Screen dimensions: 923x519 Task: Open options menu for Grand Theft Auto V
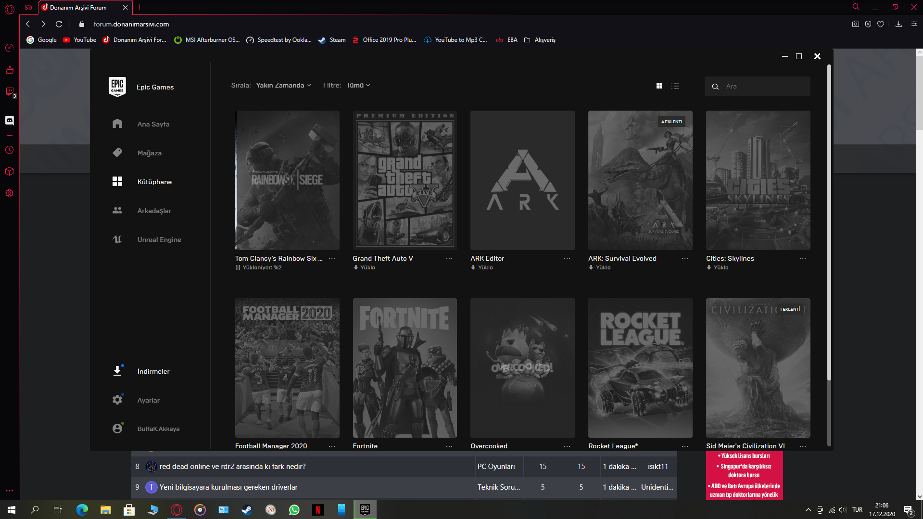(x=449, y=259)
